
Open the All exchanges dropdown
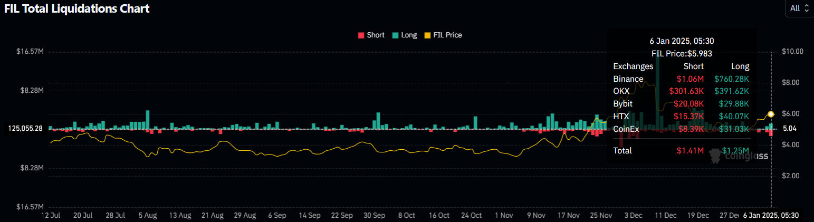[799, 8]
